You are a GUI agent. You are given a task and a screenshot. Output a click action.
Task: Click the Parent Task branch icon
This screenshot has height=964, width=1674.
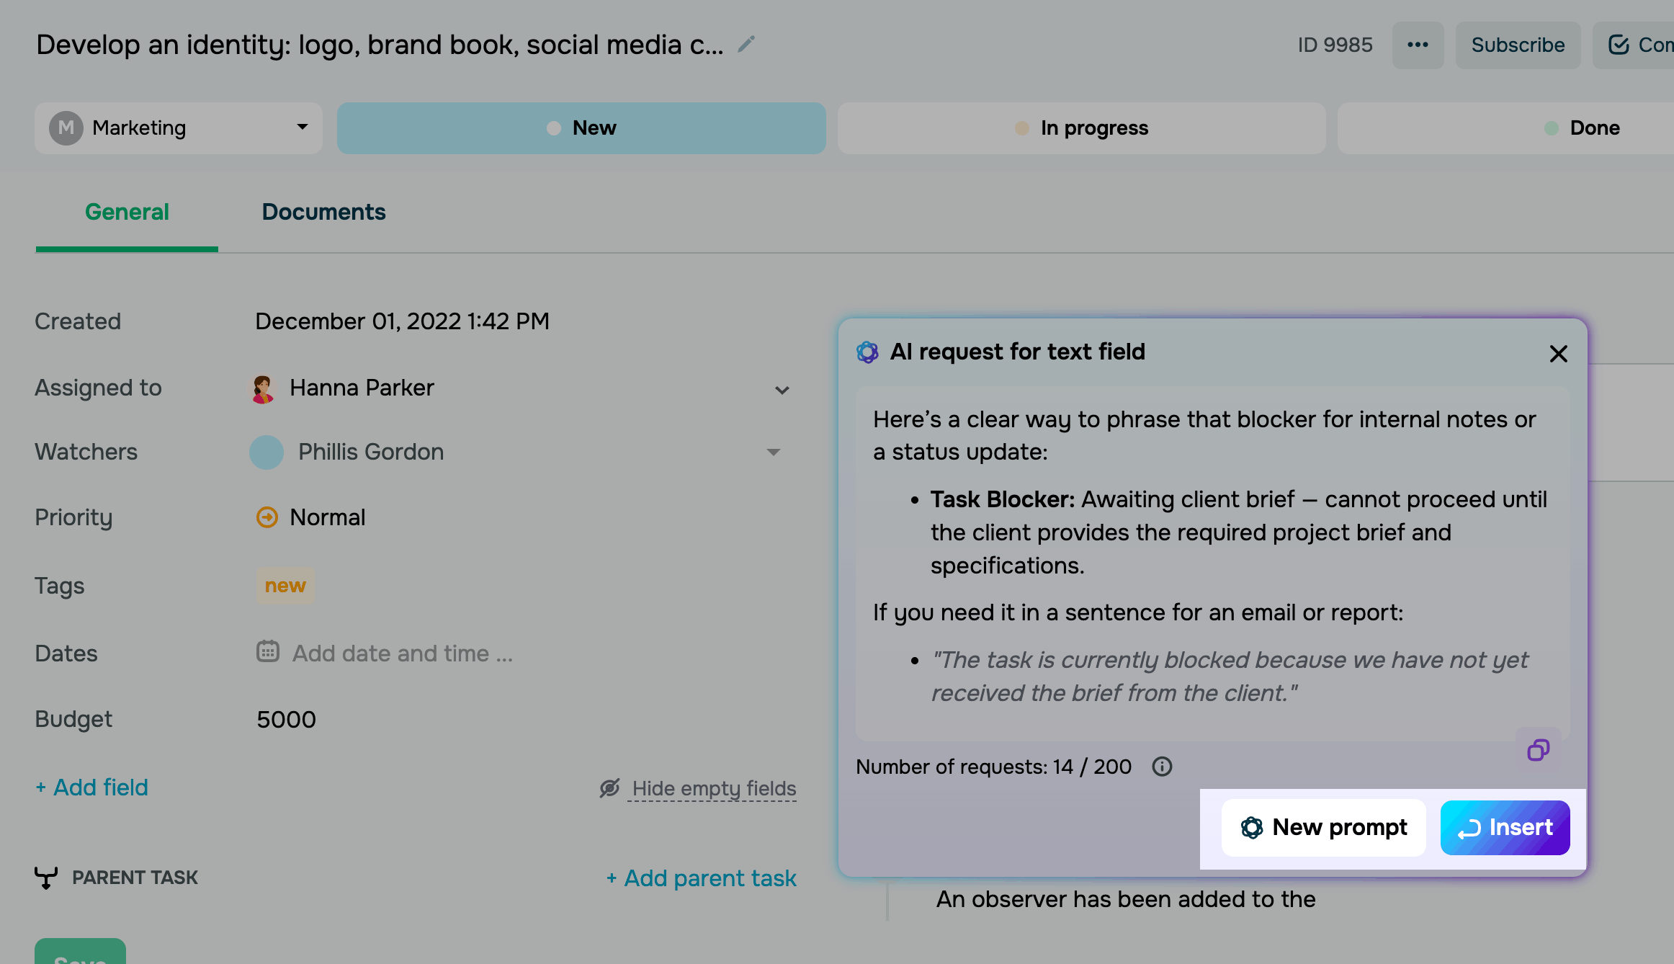pyautogui.click(x=46, y=878)
